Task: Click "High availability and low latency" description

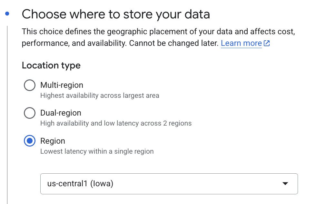Action: (x=116, y=123)
